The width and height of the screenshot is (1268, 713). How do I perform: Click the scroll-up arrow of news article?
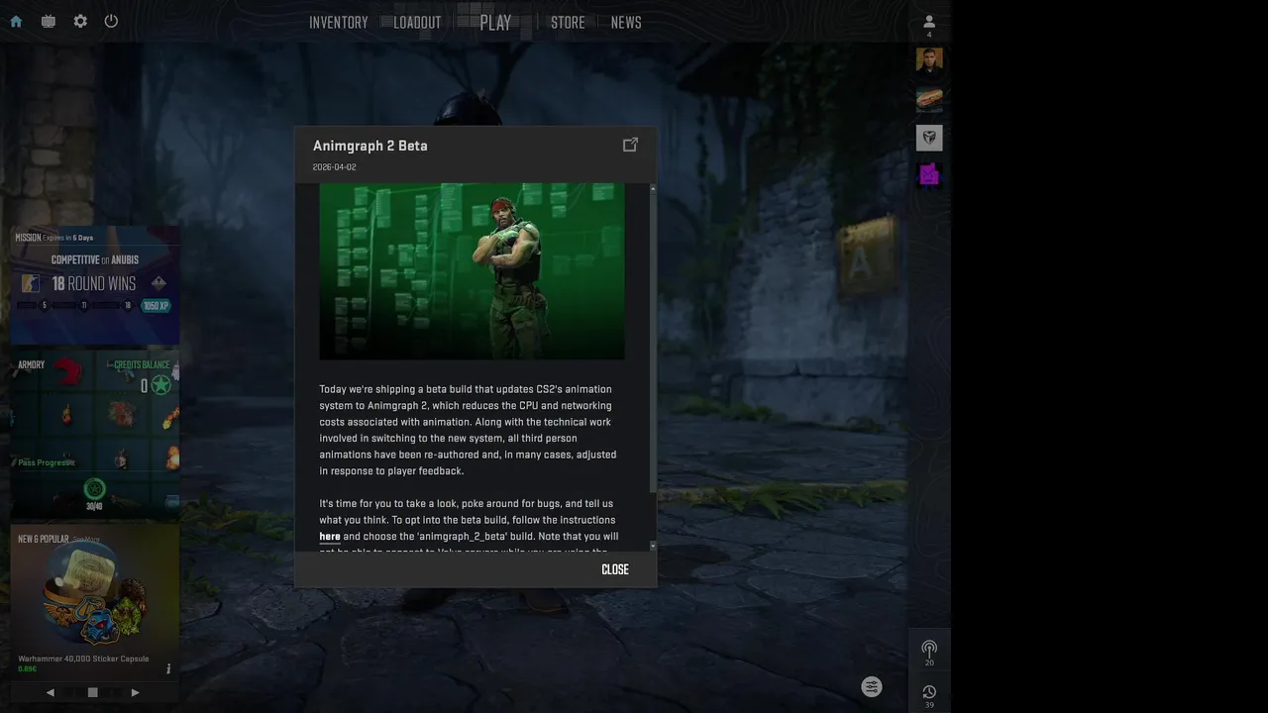point(652,188)
